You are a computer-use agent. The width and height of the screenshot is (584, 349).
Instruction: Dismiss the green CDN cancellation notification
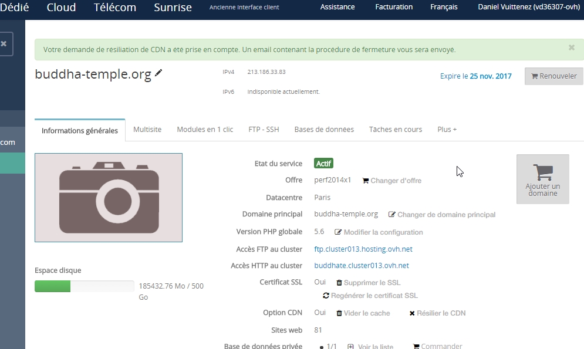click(571, 48)
